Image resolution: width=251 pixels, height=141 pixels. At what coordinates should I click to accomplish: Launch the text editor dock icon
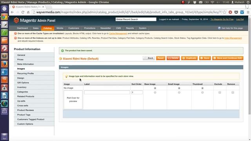[4, 25]
